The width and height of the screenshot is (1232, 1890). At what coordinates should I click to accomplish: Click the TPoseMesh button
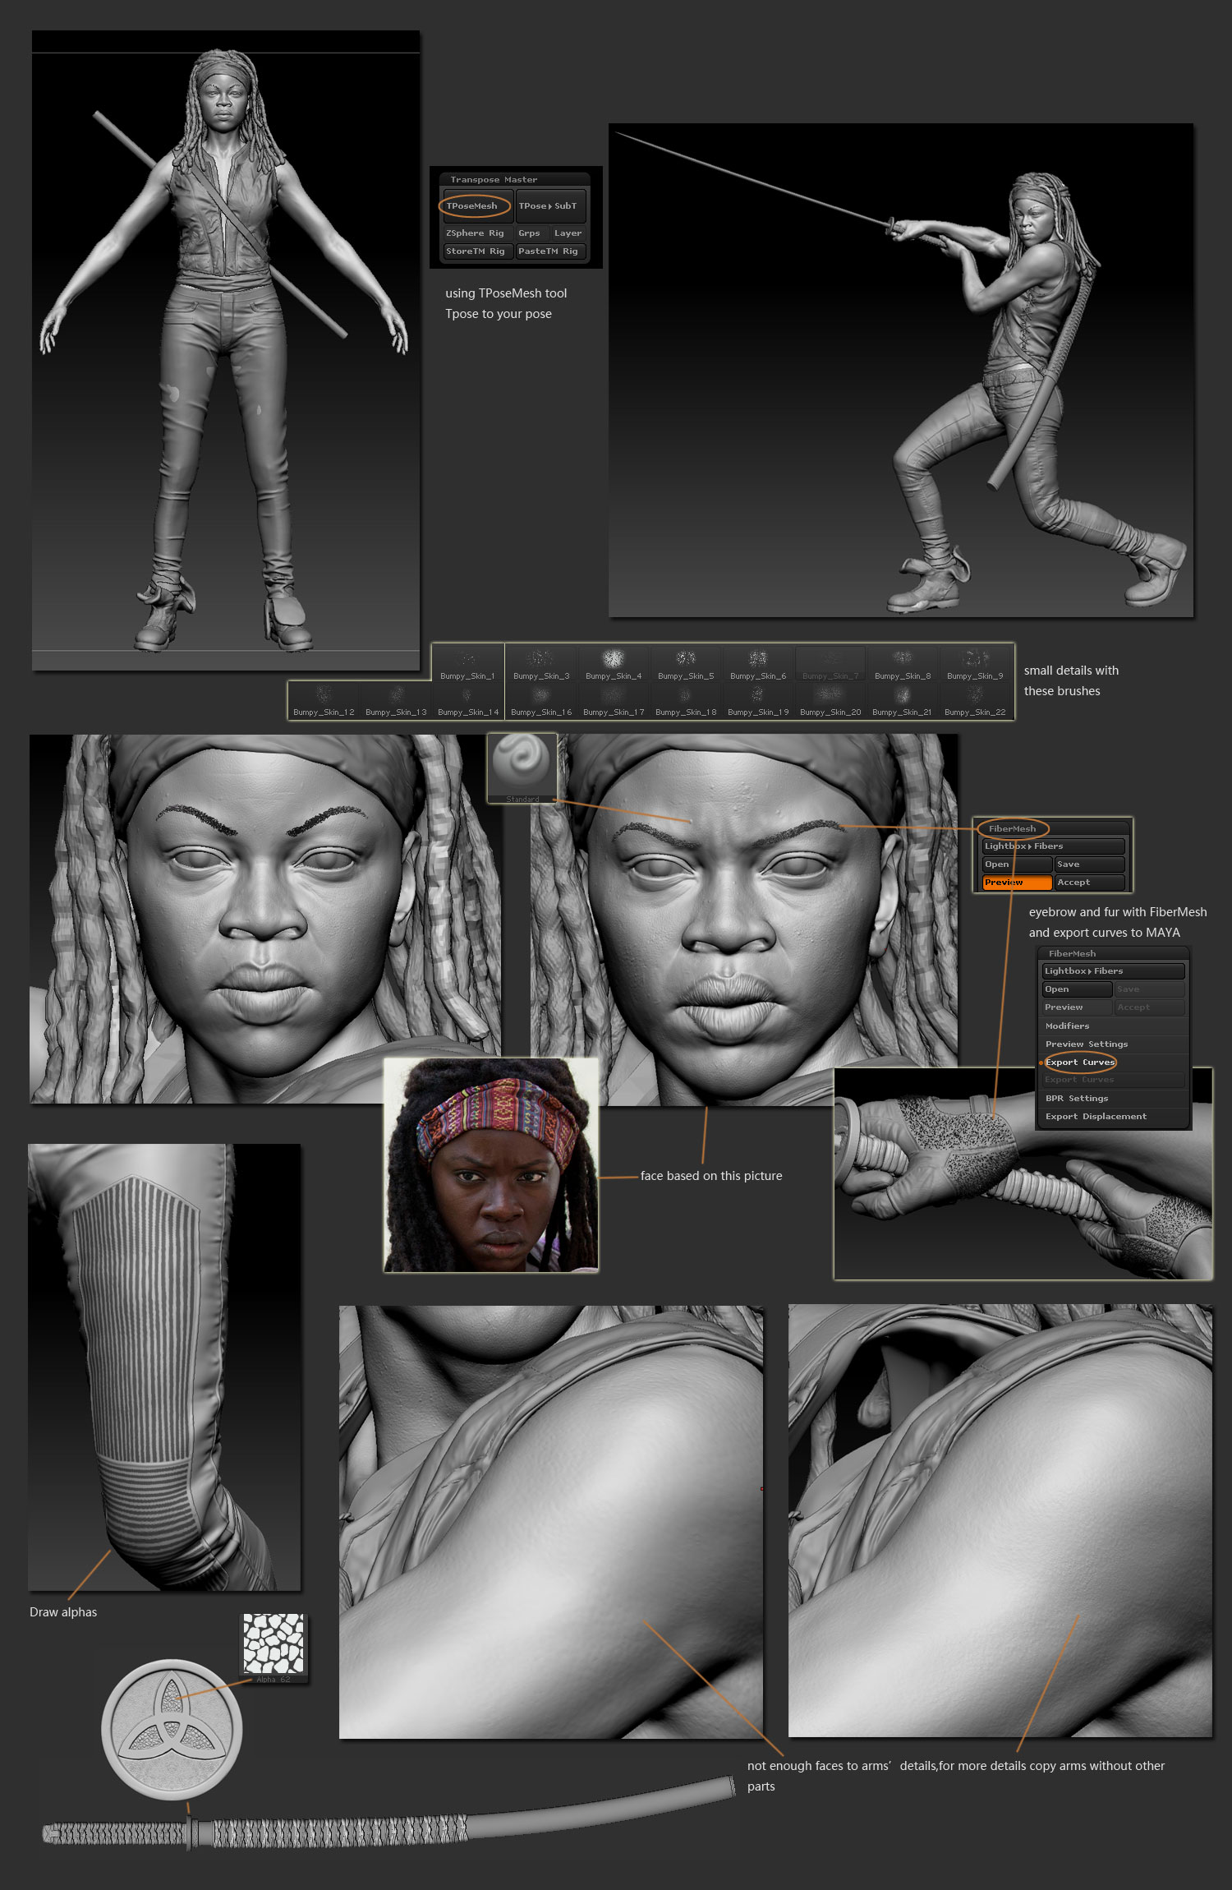coord(477,206)
